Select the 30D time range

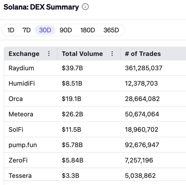45,30
